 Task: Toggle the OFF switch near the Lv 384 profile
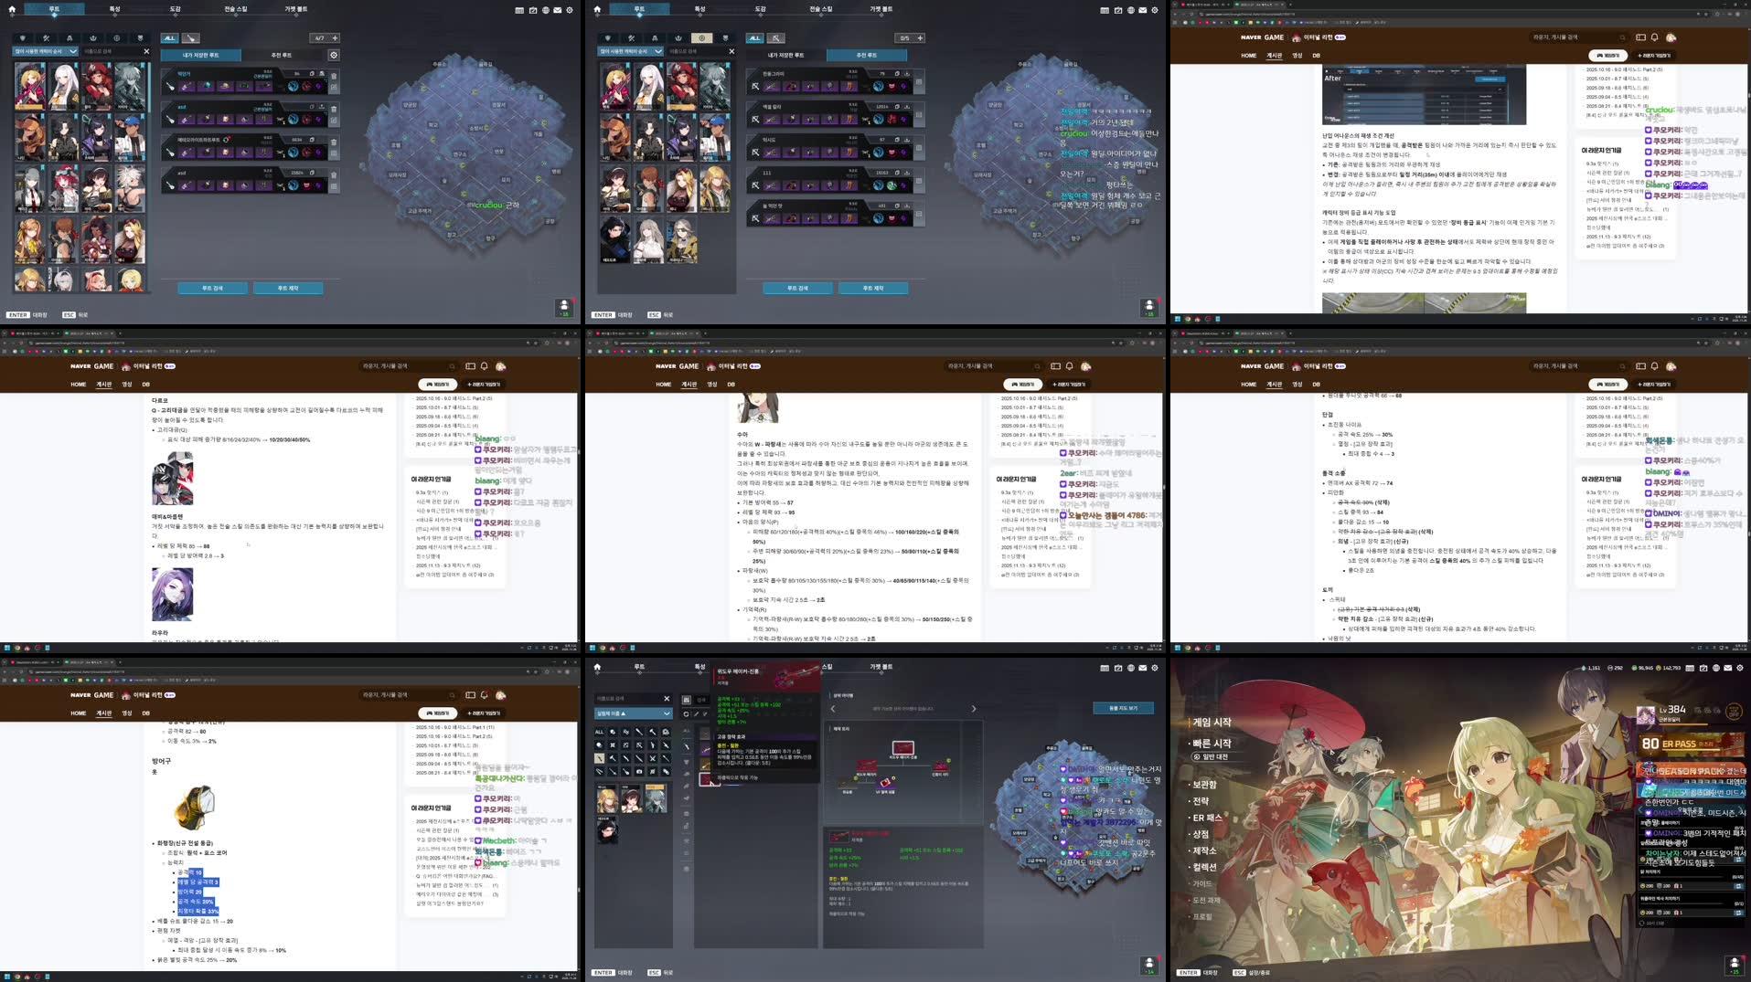click(x=1733, y=712)
